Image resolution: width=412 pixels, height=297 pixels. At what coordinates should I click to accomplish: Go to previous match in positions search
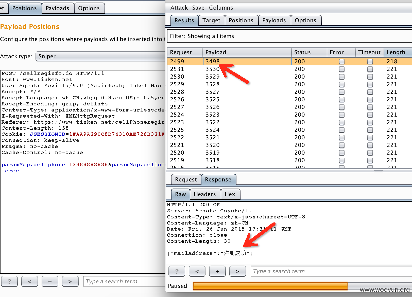tap(30, 282)
